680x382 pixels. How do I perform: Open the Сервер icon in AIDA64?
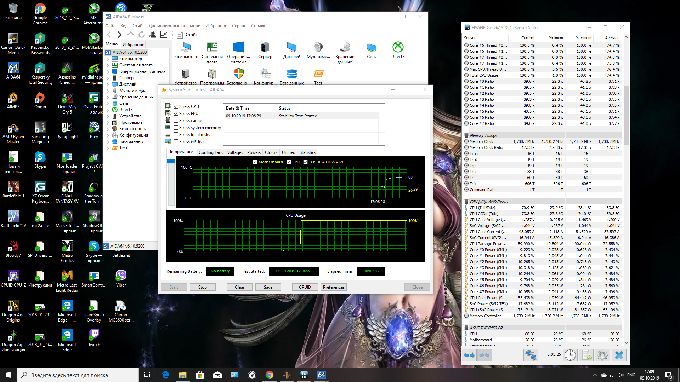coord(265,48)
